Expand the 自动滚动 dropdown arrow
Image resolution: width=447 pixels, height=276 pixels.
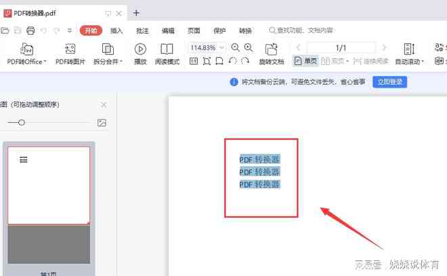423,62
